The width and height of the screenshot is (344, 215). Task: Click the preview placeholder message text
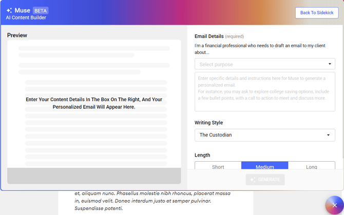pyautogui.click(x=94, y=103)
